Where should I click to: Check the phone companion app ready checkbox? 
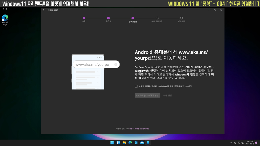point(136,86)
